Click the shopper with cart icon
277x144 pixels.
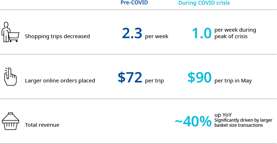tap(10, 32)
